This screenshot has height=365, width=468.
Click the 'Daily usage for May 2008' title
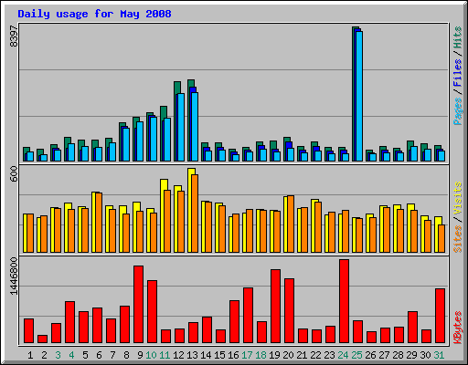[x=94, y=14]
